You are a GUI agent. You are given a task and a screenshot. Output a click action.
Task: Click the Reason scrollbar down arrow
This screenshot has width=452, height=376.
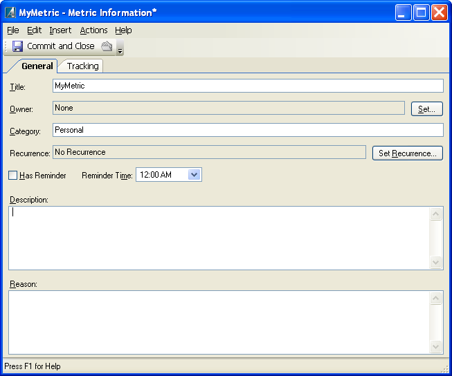[x=435, y=347]
